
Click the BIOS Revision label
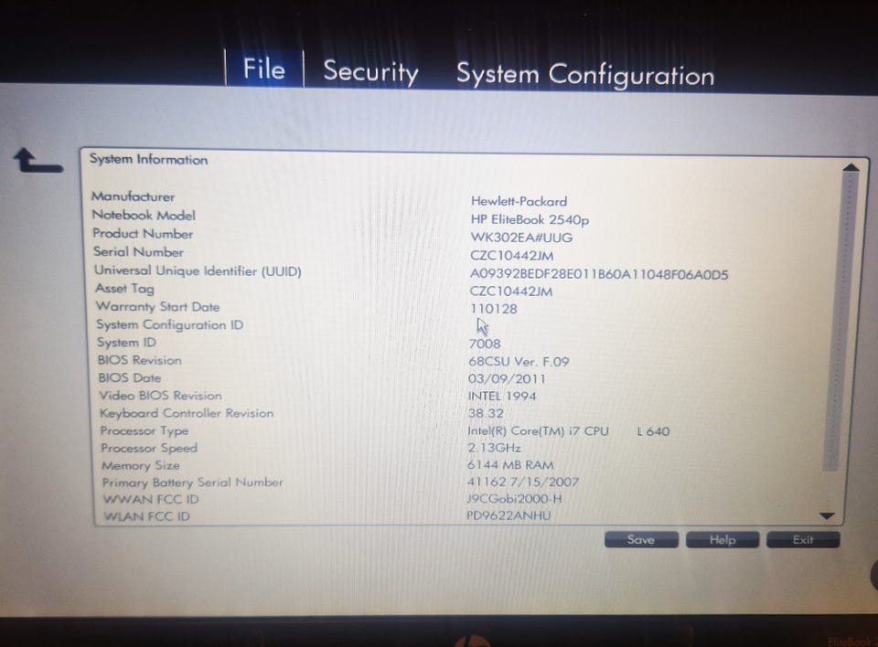point(139,360)
